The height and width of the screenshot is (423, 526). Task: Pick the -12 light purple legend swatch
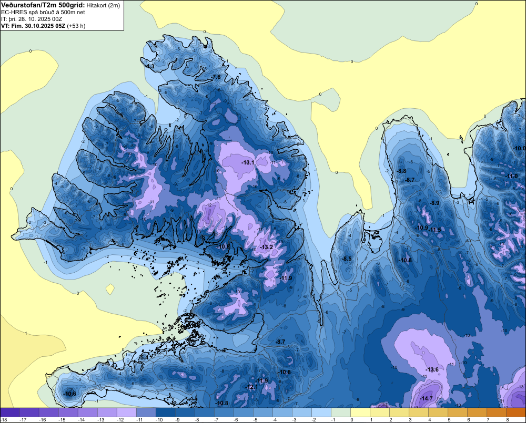pos(126,412)
